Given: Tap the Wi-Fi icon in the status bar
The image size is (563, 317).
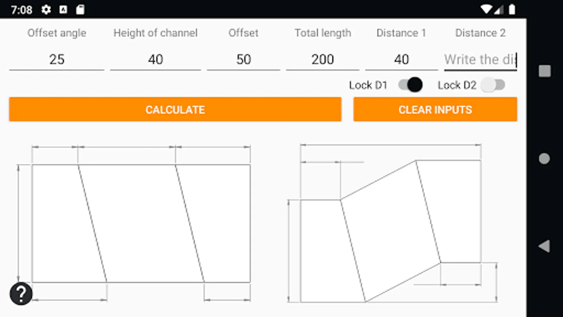Looking at the screenshot, I should click(487, 10).
